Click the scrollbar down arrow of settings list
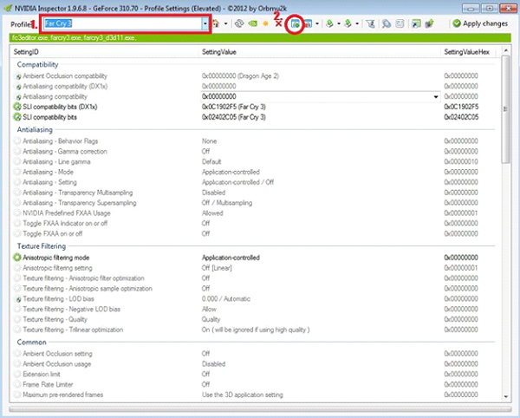 pyautogui.click(x=506, y=396)
